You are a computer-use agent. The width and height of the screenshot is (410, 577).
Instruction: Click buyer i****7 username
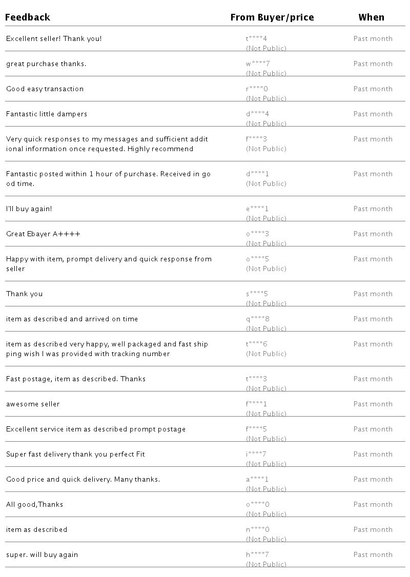(256, 455)
